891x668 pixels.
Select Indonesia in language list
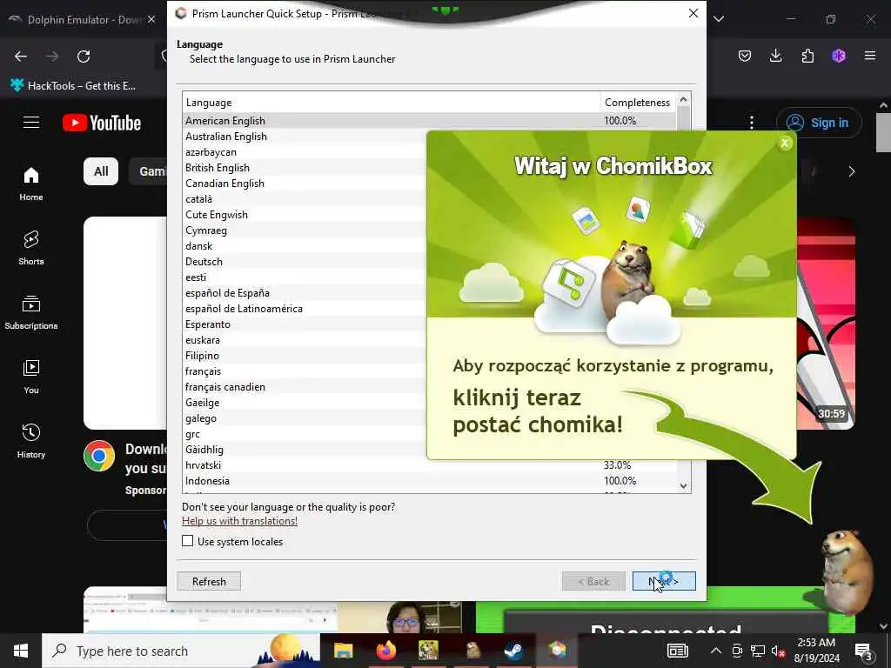point(430,480)
